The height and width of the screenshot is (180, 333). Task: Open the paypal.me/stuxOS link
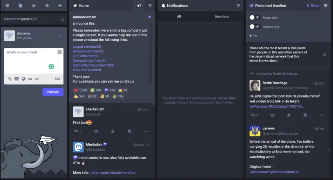click(87, 47)
